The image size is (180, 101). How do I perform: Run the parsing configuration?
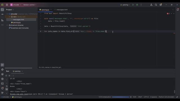click(133, 5)
